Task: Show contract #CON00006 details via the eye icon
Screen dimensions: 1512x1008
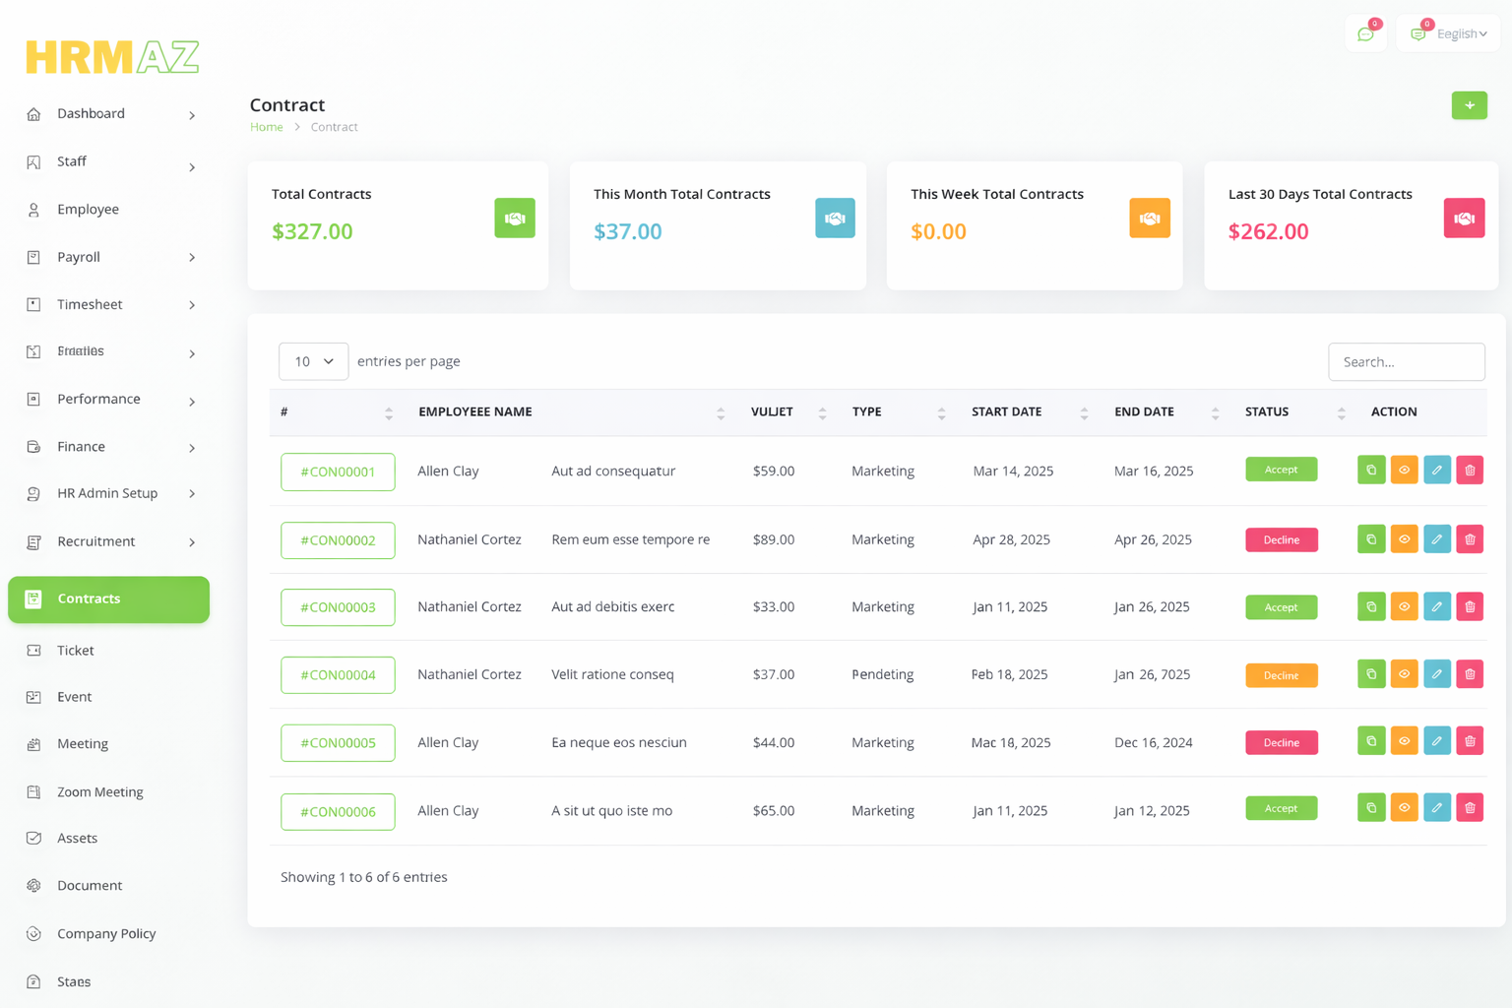Action: tap(1404, 808)
